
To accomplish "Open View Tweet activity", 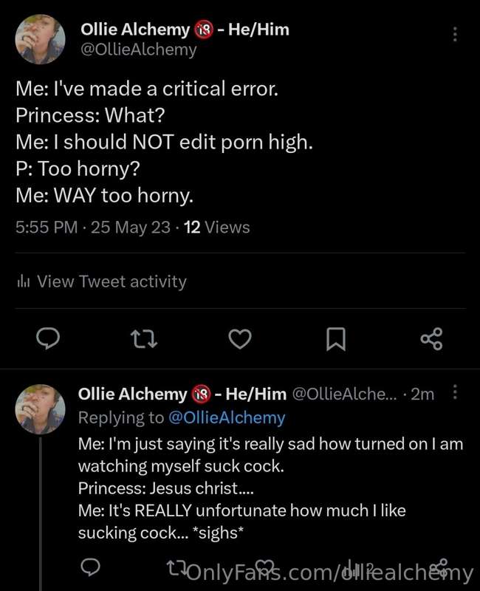I will (112, 281).
